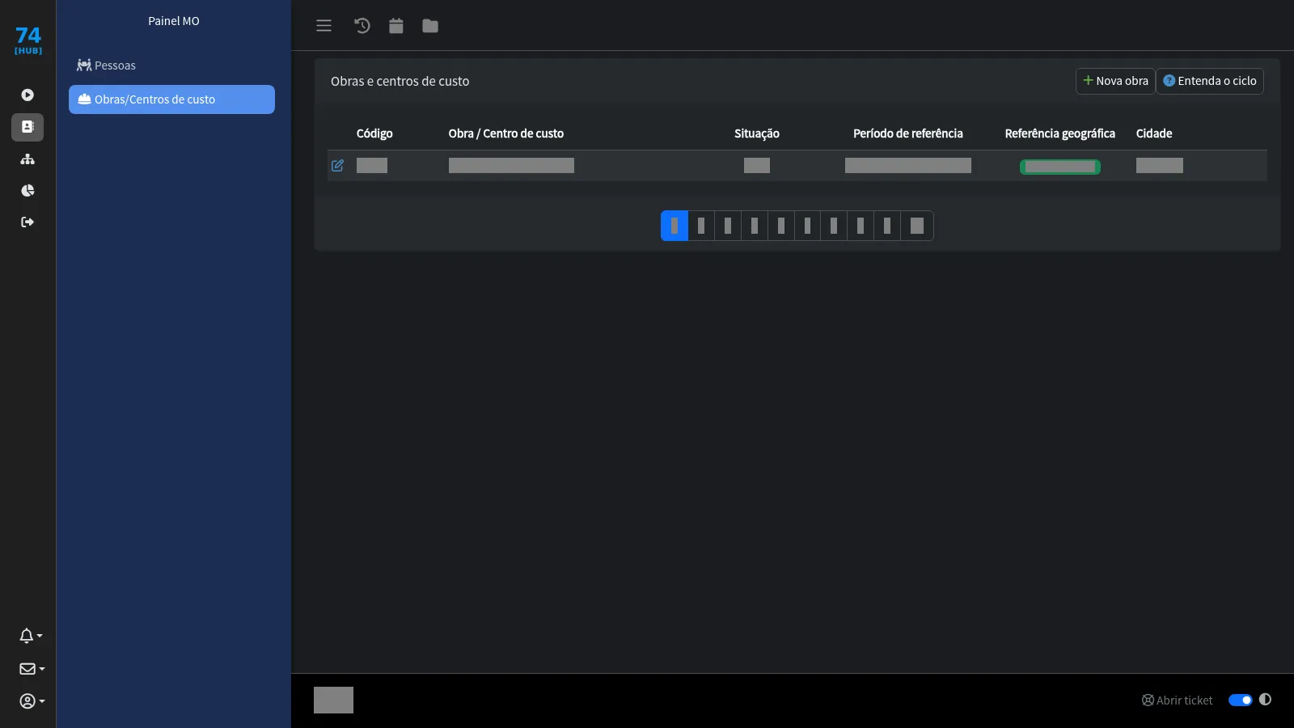Click the sign-out arrow sidebar icon
This screenshot has width=1294, height=728.
click(x=27, y=222)
